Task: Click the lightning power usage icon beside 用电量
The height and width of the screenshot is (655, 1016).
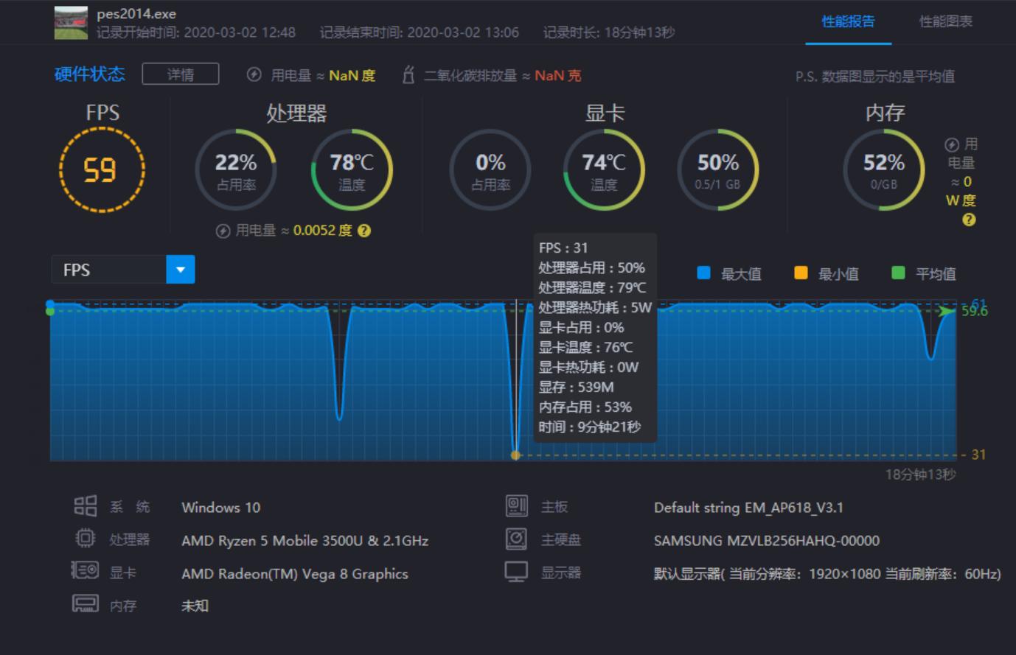Action: click(254, 74)
